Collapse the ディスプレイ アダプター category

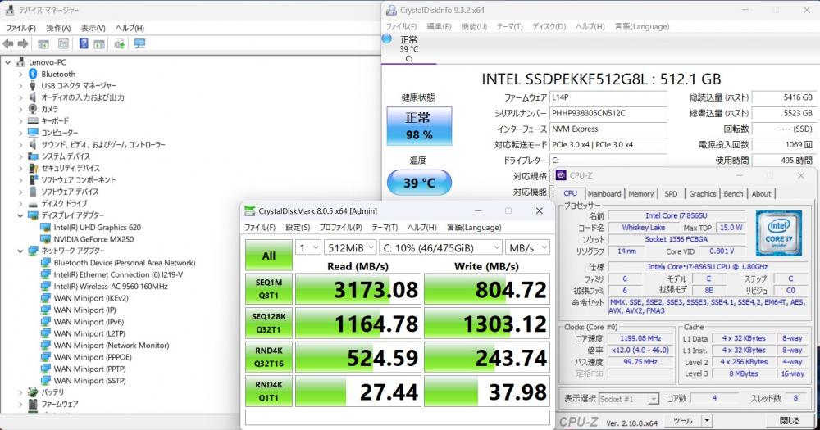point(20,215)
